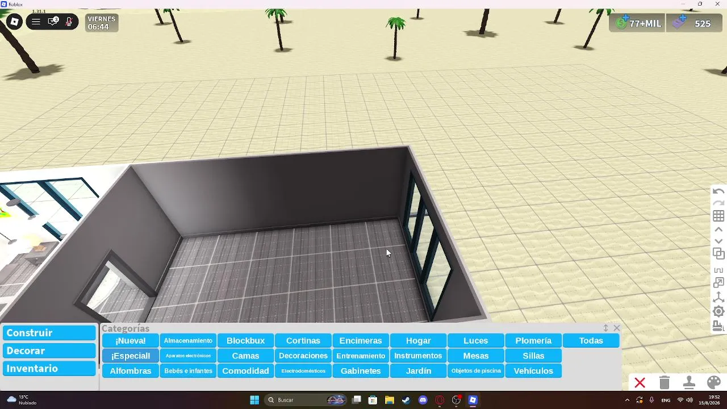Click the undo arrow in build toolbar
The width and height of the screenshot is (727, 409).
point(718,191)
